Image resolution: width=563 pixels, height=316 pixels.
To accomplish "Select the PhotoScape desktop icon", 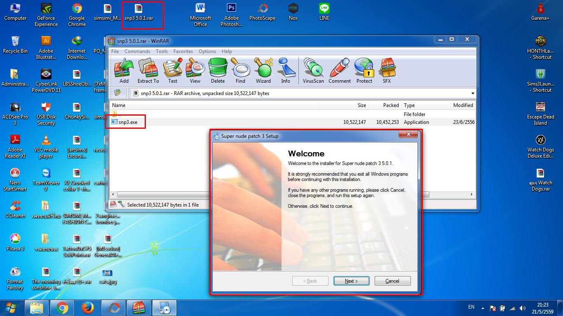I will (x=262, y=12).
